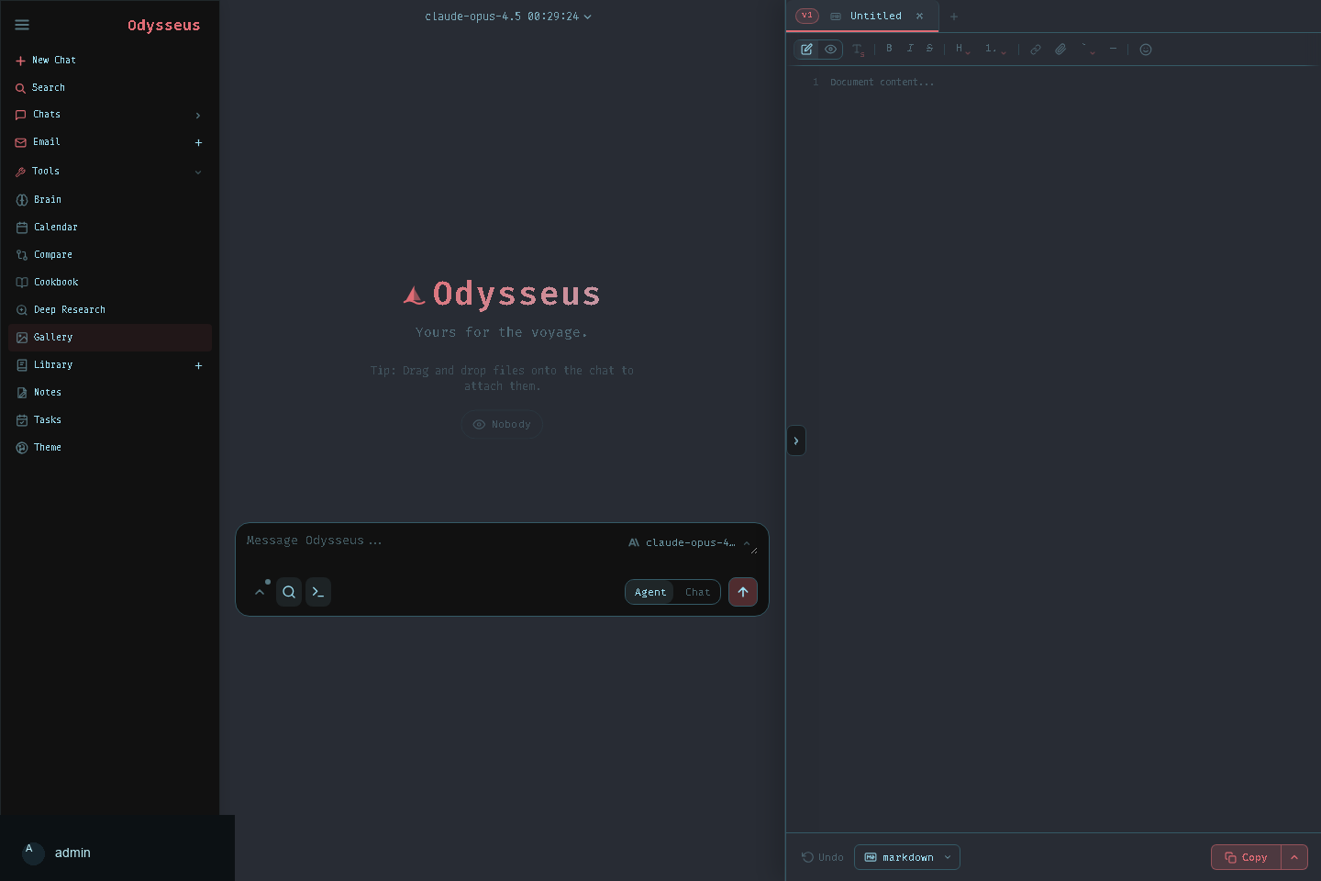Focus the Message Odysseus input

click(x=431, y=541)
